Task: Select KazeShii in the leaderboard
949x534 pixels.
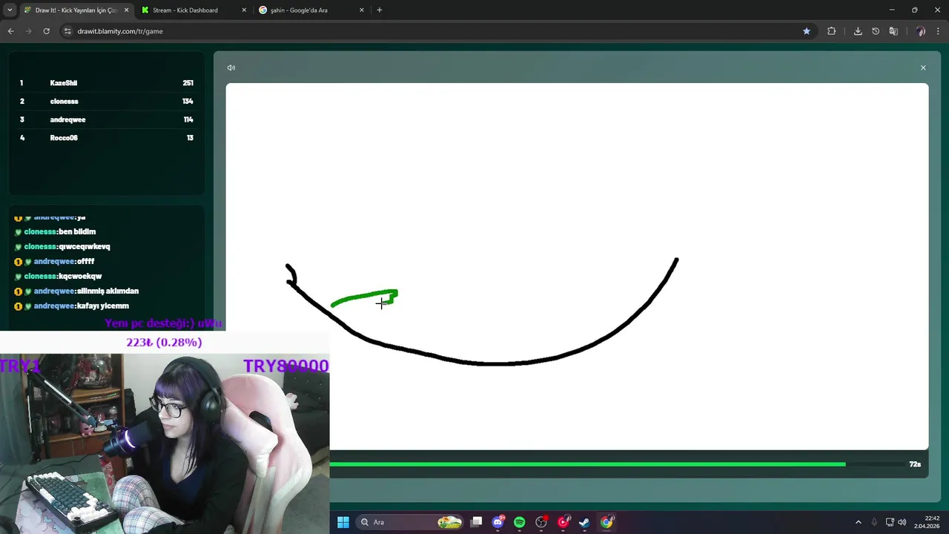Action: click(106, 83)
